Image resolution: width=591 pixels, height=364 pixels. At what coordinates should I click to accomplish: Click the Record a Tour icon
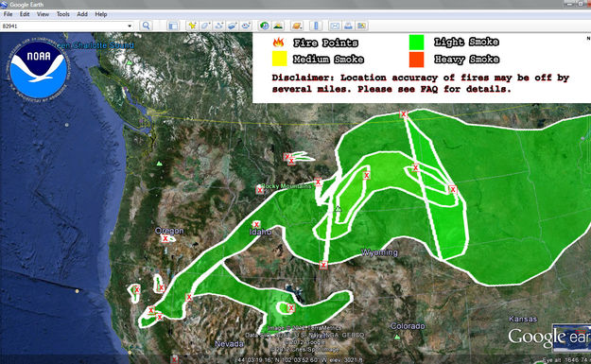[246, 26]
